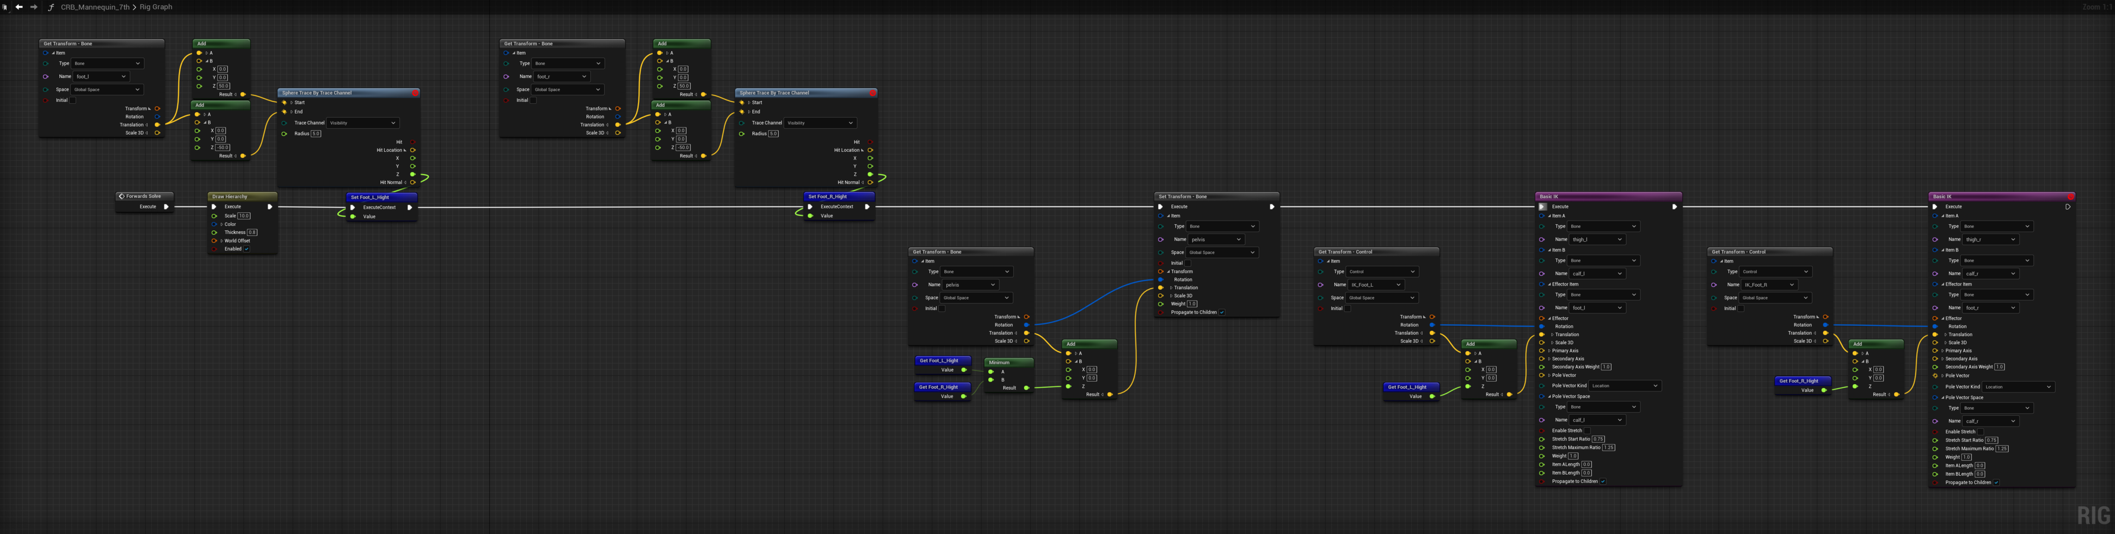This screenshot has height=534, width=2115.
Task: Uncheck Propagate to Children on Set Transform - Bone
Action: point(1222,312)
